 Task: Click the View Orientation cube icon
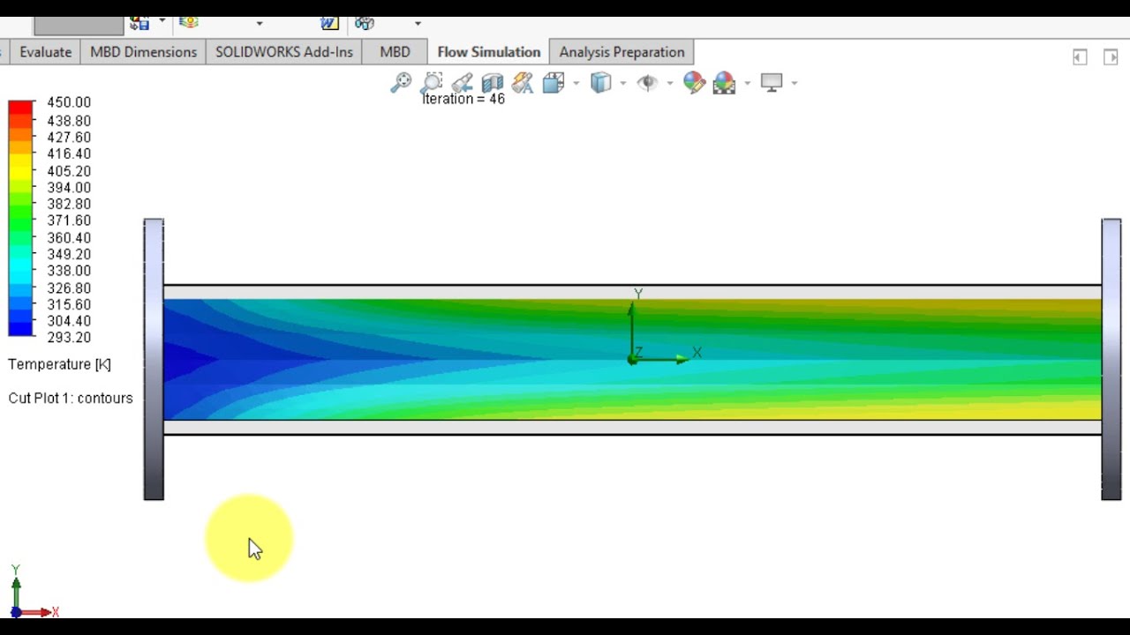[554, 83]
